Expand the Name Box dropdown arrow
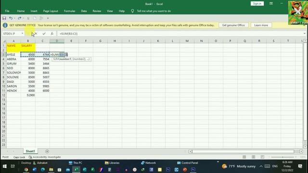The height and width of the screenshot is (173, 308). (x=22, y=34)
